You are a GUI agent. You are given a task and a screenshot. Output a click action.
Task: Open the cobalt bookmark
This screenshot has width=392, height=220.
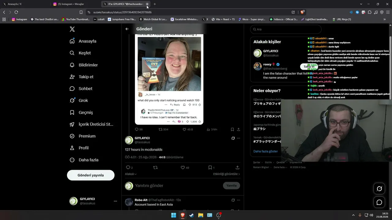pyautogui.click(x=99, y=19)
